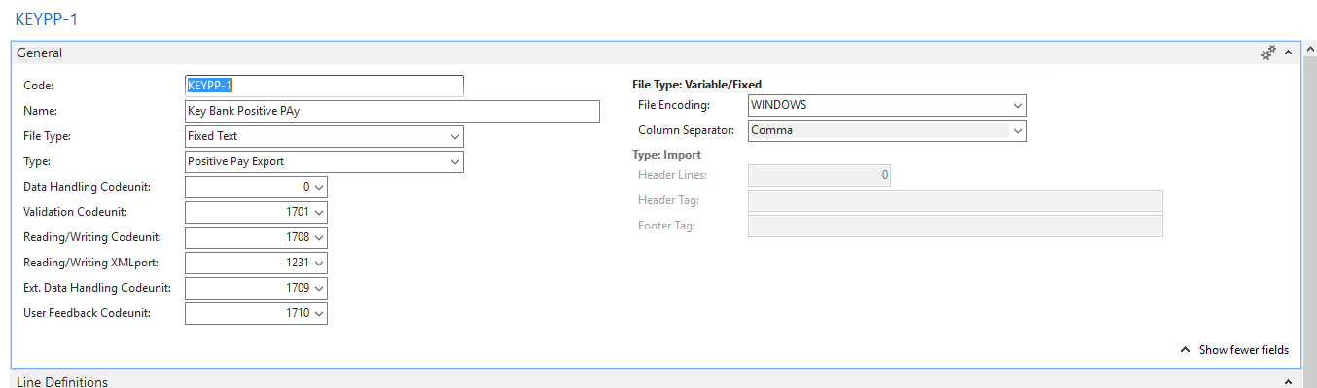Image resolution: width=1317 pixels, height=388 pixels.
Task: Click the Header Tag field
Action: pyautogui.click(x=955, y=200)
